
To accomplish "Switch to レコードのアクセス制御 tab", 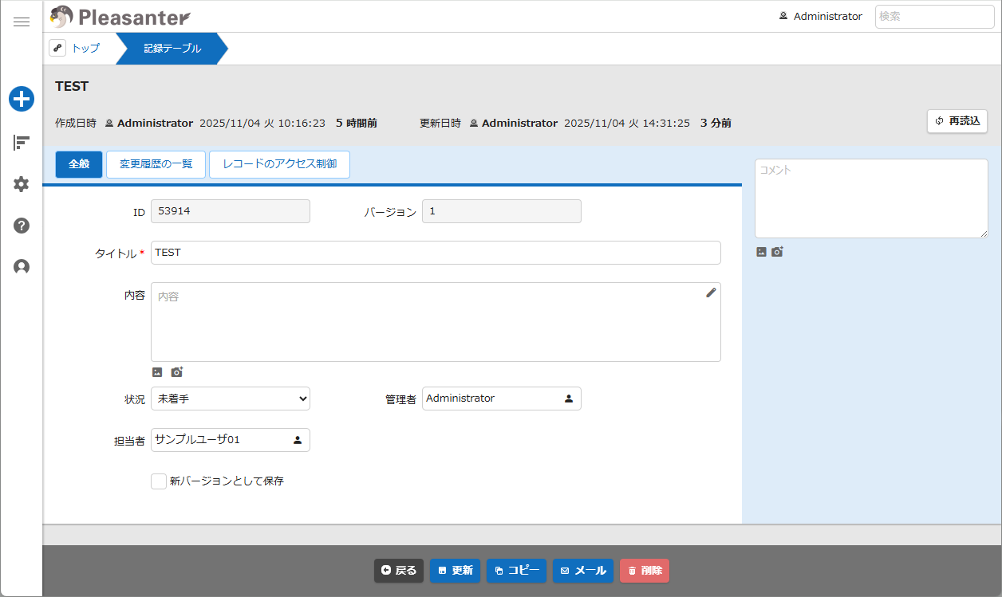I will click(x=279, y=164).
